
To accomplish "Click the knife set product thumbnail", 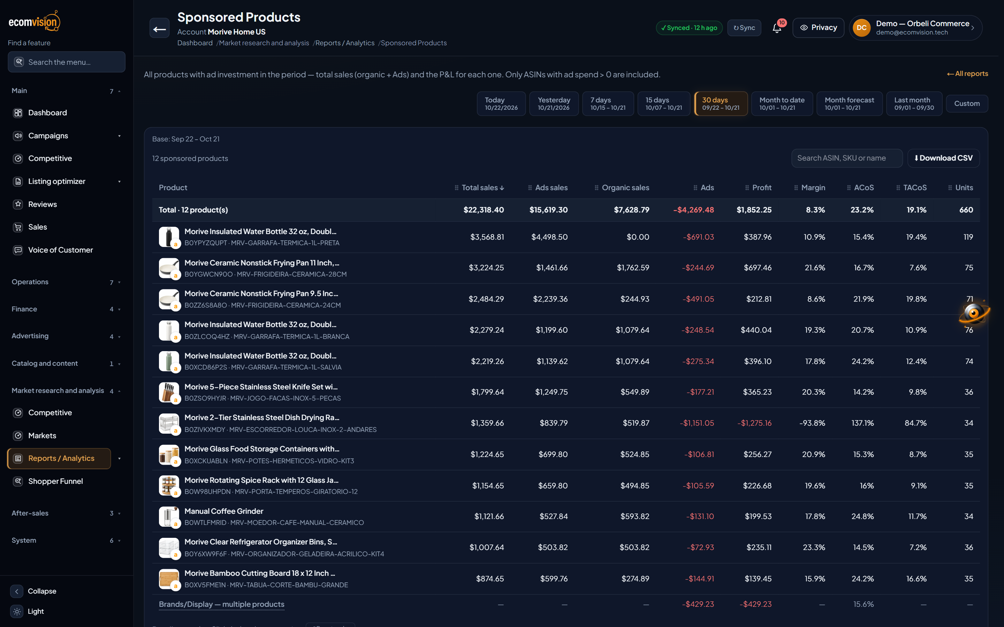I will click(x=169, y=392).
